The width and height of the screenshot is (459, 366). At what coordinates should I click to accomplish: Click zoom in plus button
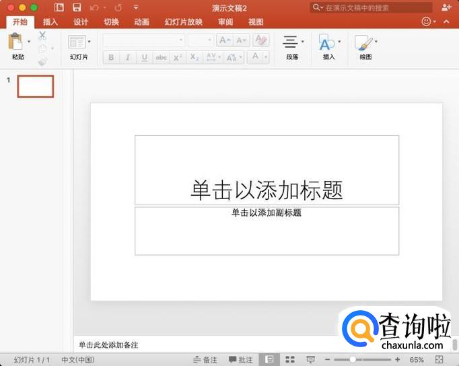point(398,359)
